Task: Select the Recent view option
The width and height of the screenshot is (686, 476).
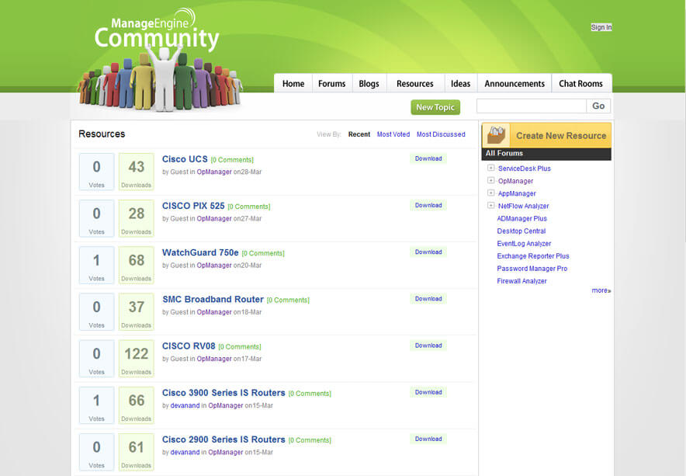Action: (x=359, y=134)
